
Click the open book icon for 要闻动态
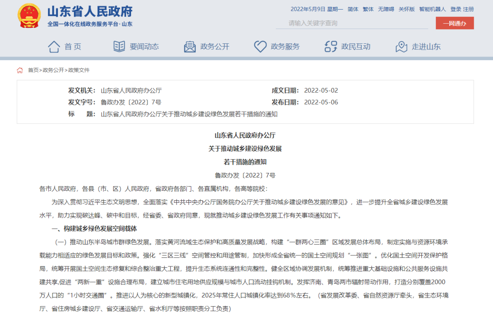tap(119, 47)
